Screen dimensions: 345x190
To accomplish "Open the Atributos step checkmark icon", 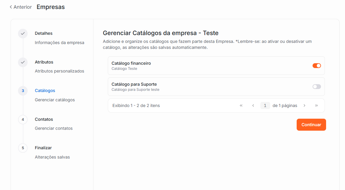I will (23, 62).
